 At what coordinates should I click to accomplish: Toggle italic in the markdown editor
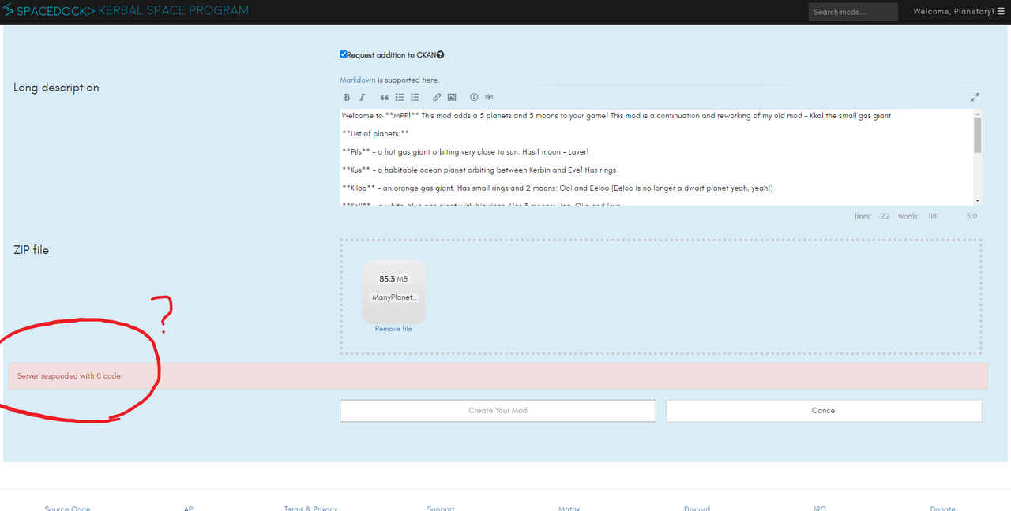pyautogui.click(x=362, y=98)
